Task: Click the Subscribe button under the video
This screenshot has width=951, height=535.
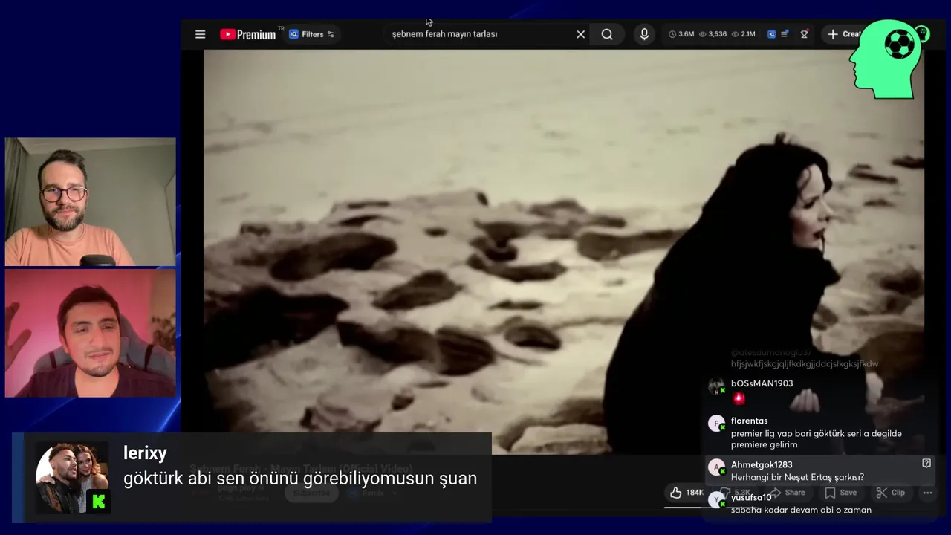Action: click(x=311, y=493)
